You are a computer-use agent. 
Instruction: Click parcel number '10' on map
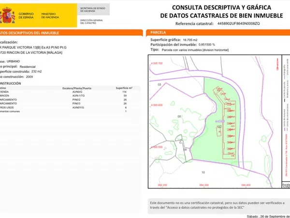pos(203,172)
